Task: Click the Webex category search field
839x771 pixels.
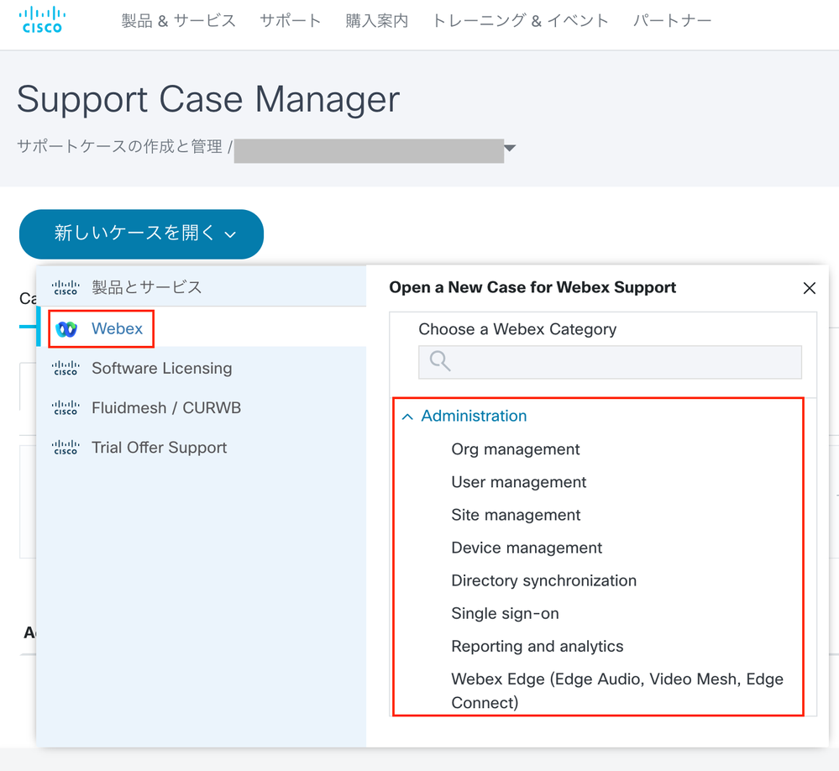Action: point(610,362)
